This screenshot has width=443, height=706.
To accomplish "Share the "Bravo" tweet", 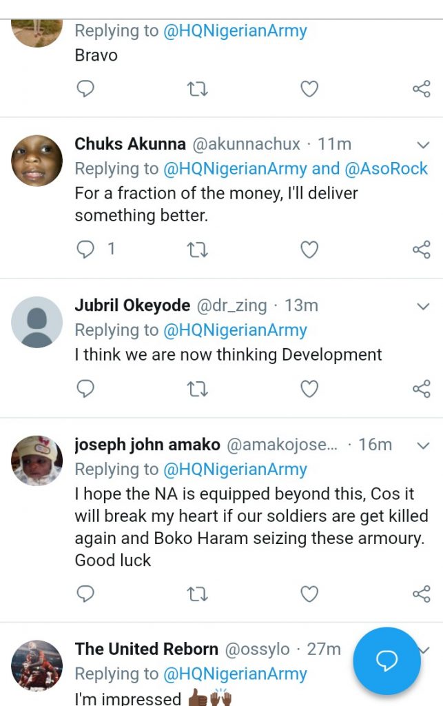I will pos(421,89).
